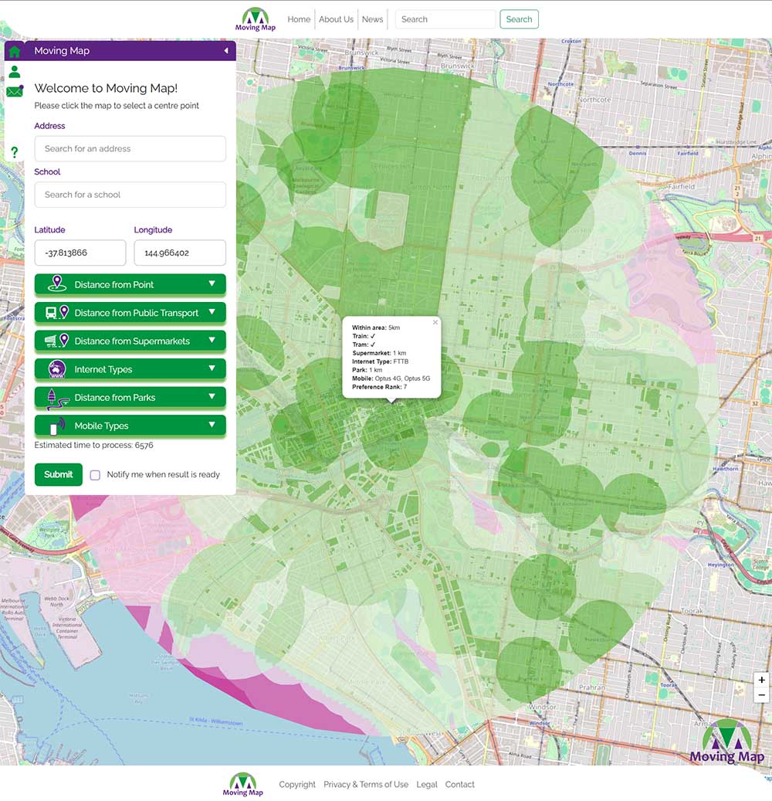Viewport: 772px width, 801px height.
Task: Click the Latitude input field
Action: pos(80,253)
